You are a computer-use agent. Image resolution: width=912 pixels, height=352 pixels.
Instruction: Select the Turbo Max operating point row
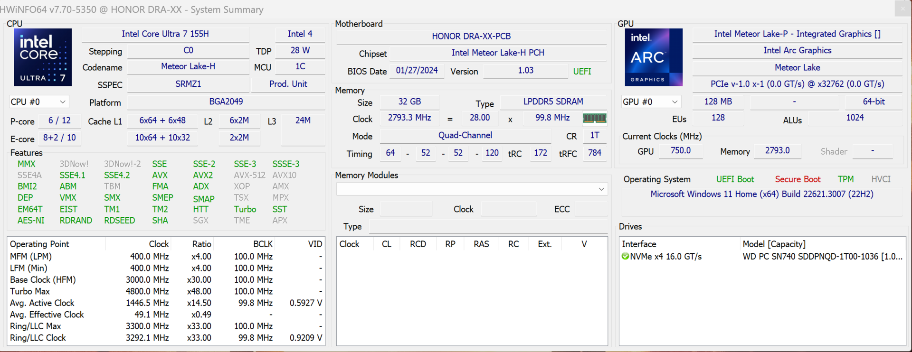pos(30,291)
